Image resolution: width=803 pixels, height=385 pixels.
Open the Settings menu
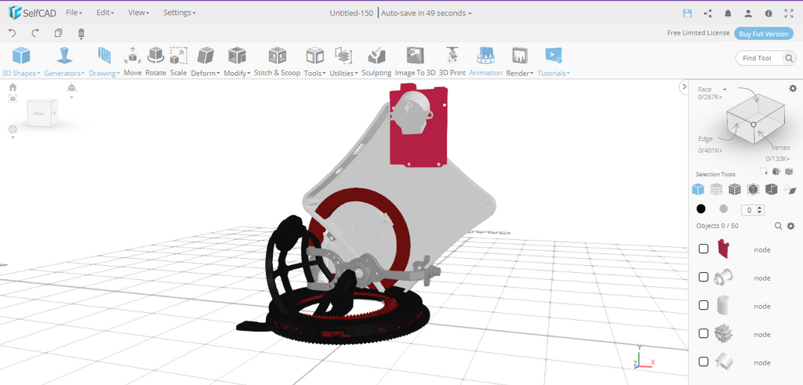click(x=180, y=13)
